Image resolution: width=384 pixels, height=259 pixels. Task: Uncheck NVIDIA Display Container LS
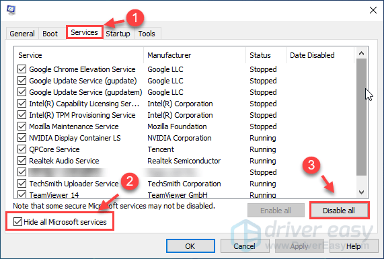[x=22, y=138]
